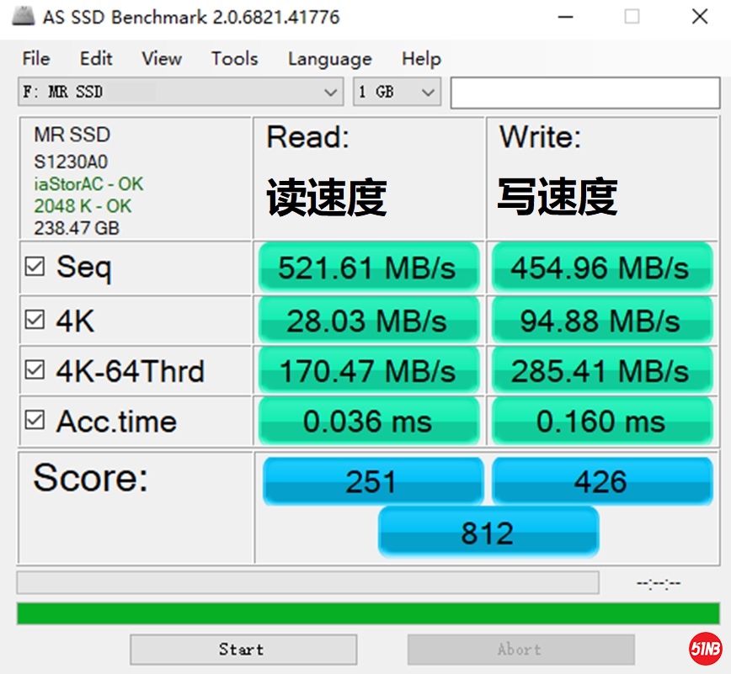731x674 pixels.
Task: Click the 51NB logo watermark
Action: point(706,648)
